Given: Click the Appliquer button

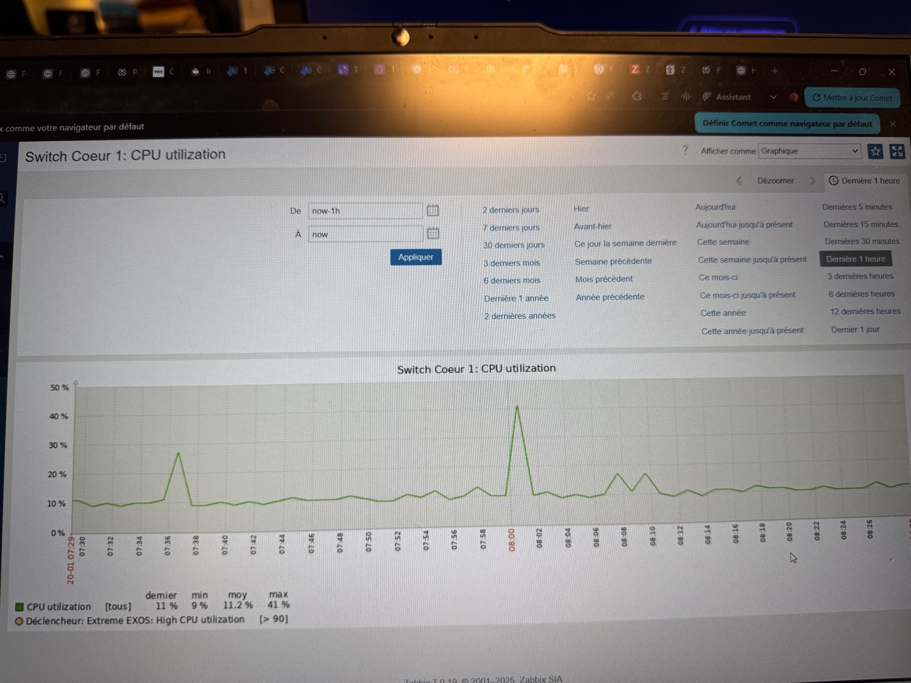Looking at the screenshot, I should click(x=415, y=257).
